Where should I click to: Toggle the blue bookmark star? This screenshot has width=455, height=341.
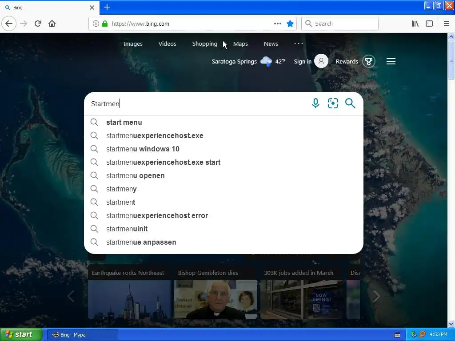[x=290, y=24]
